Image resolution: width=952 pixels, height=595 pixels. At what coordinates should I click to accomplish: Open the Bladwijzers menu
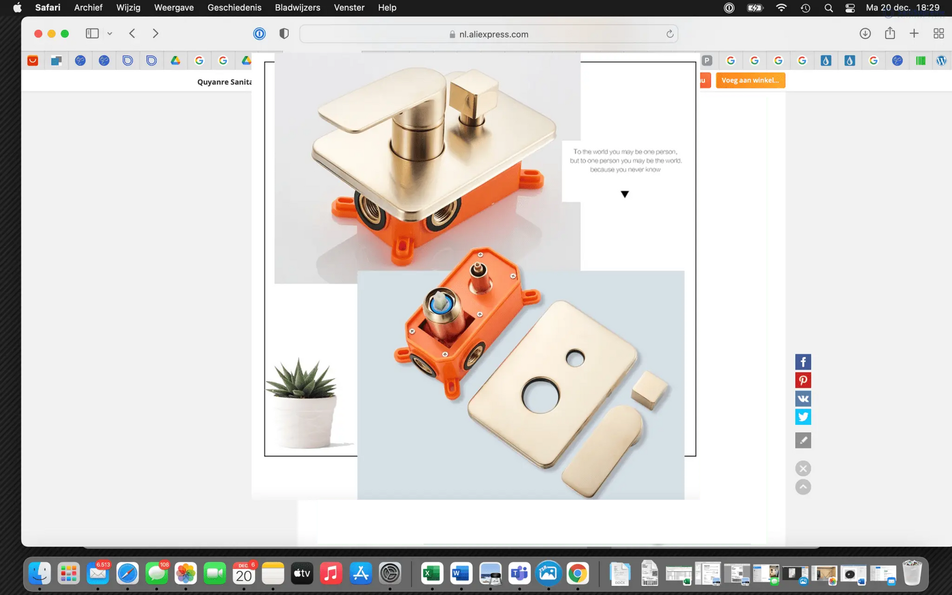(x=297, y=8)
